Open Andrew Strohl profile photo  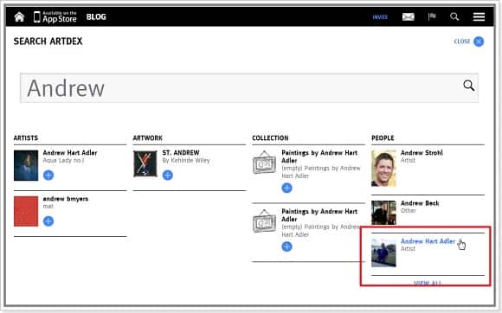point(383,168)
